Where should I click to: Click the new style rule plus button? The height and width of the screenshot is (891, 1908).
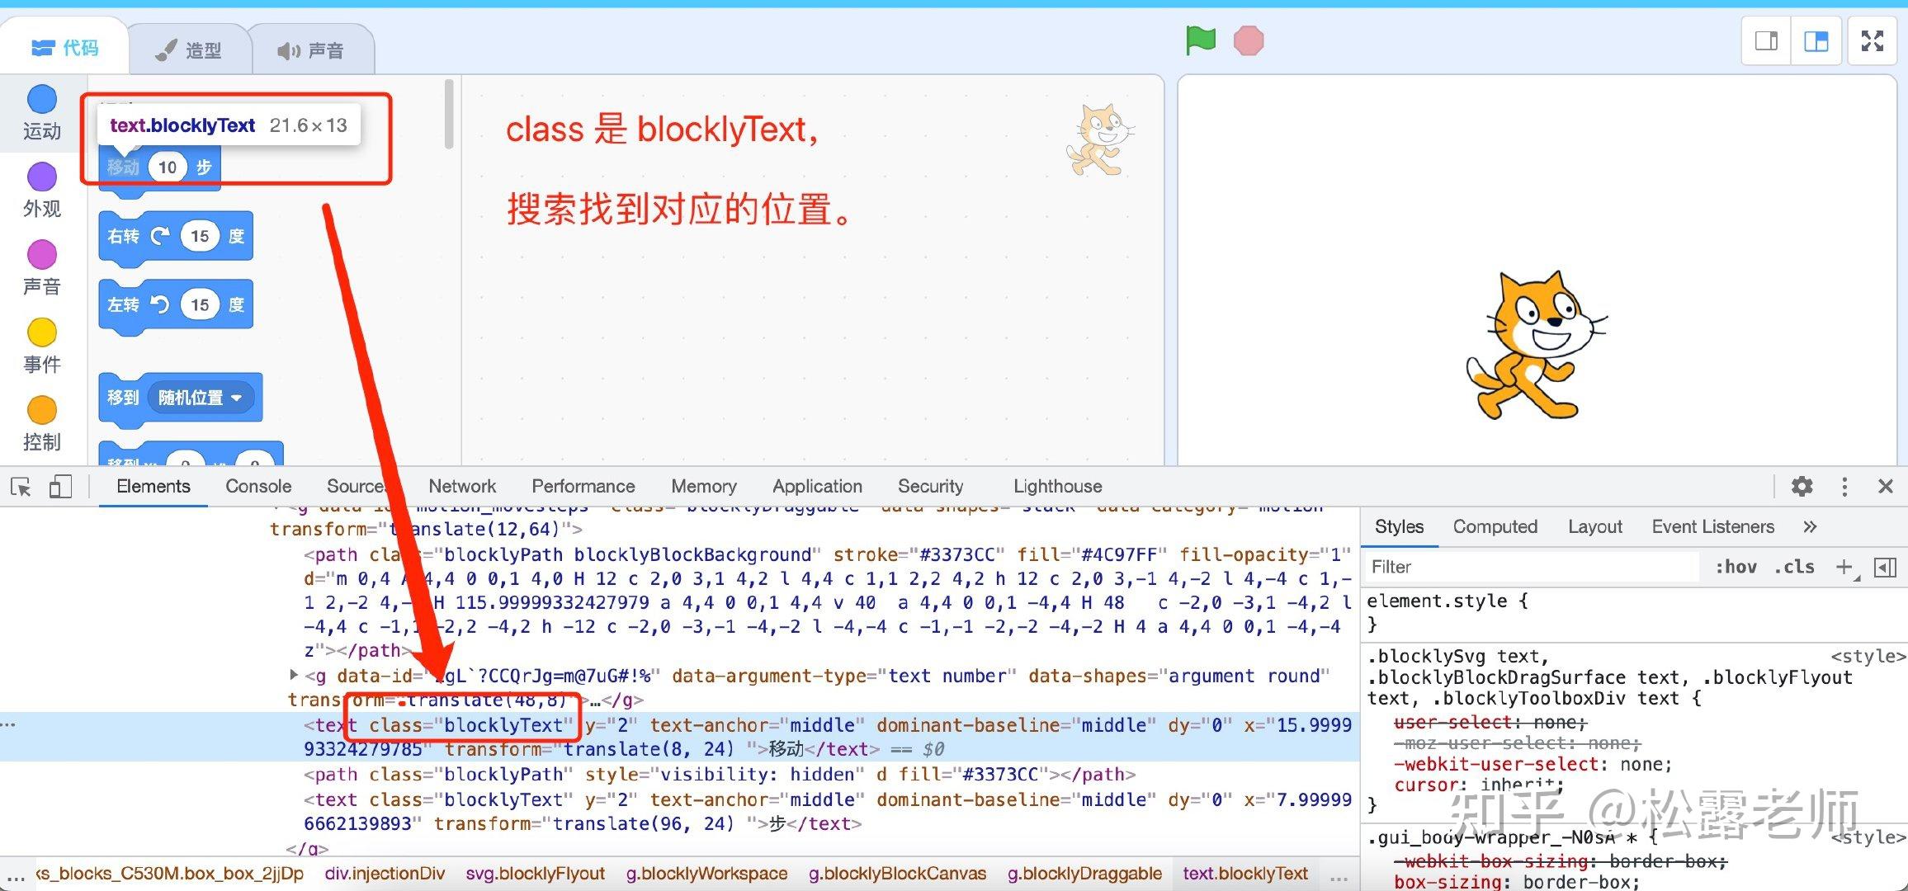(x=1845, y=567)
